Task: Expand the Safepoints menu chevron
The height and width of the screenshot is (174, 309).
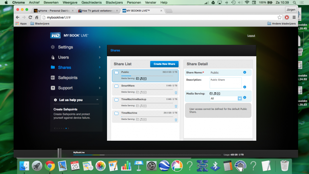Action: pos(100,78)
